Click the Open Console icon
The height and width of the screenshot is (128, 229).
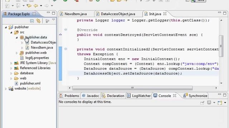tap(220, 103)
